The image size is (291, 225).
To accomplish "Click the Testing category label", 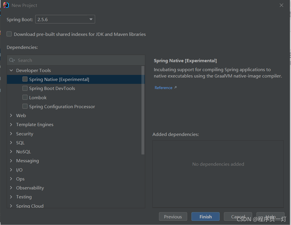I will tap(24, 197).
